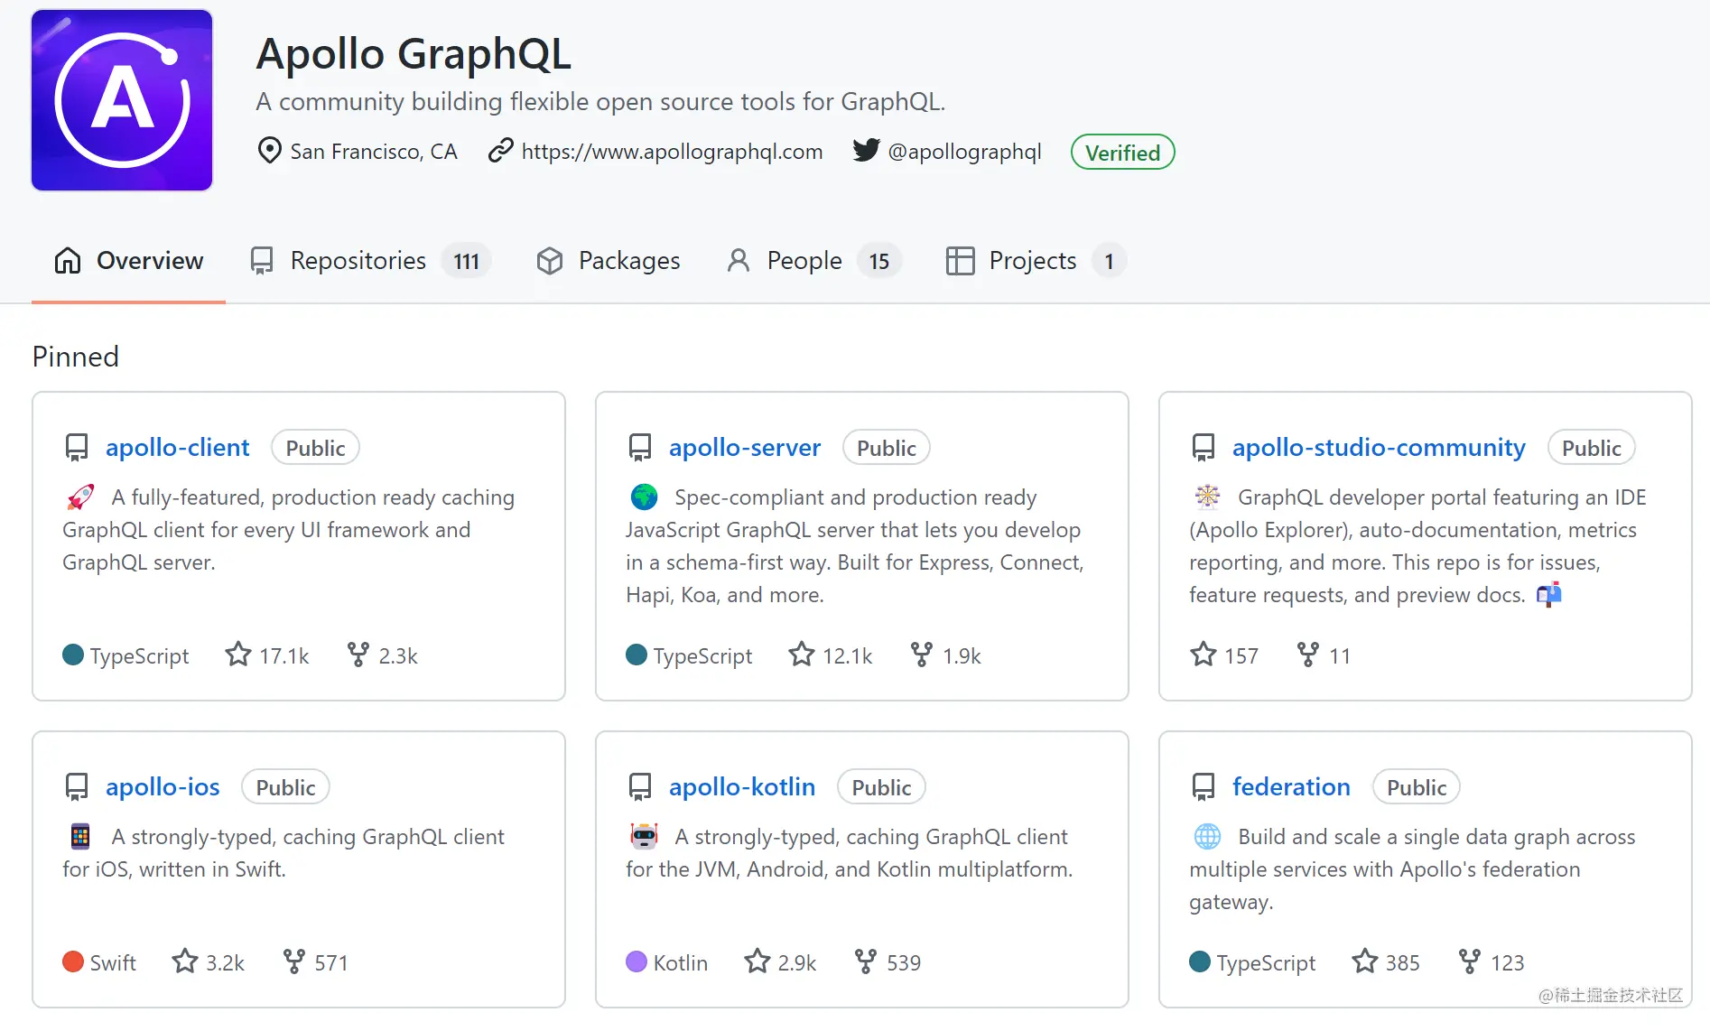This screenshot has height=1031, width=1710.
Task: Click the 15 people counter badge
Action: point(879,261)
